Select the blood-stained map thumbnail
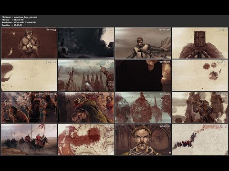229x171 pixels. (x=86, y=140)
